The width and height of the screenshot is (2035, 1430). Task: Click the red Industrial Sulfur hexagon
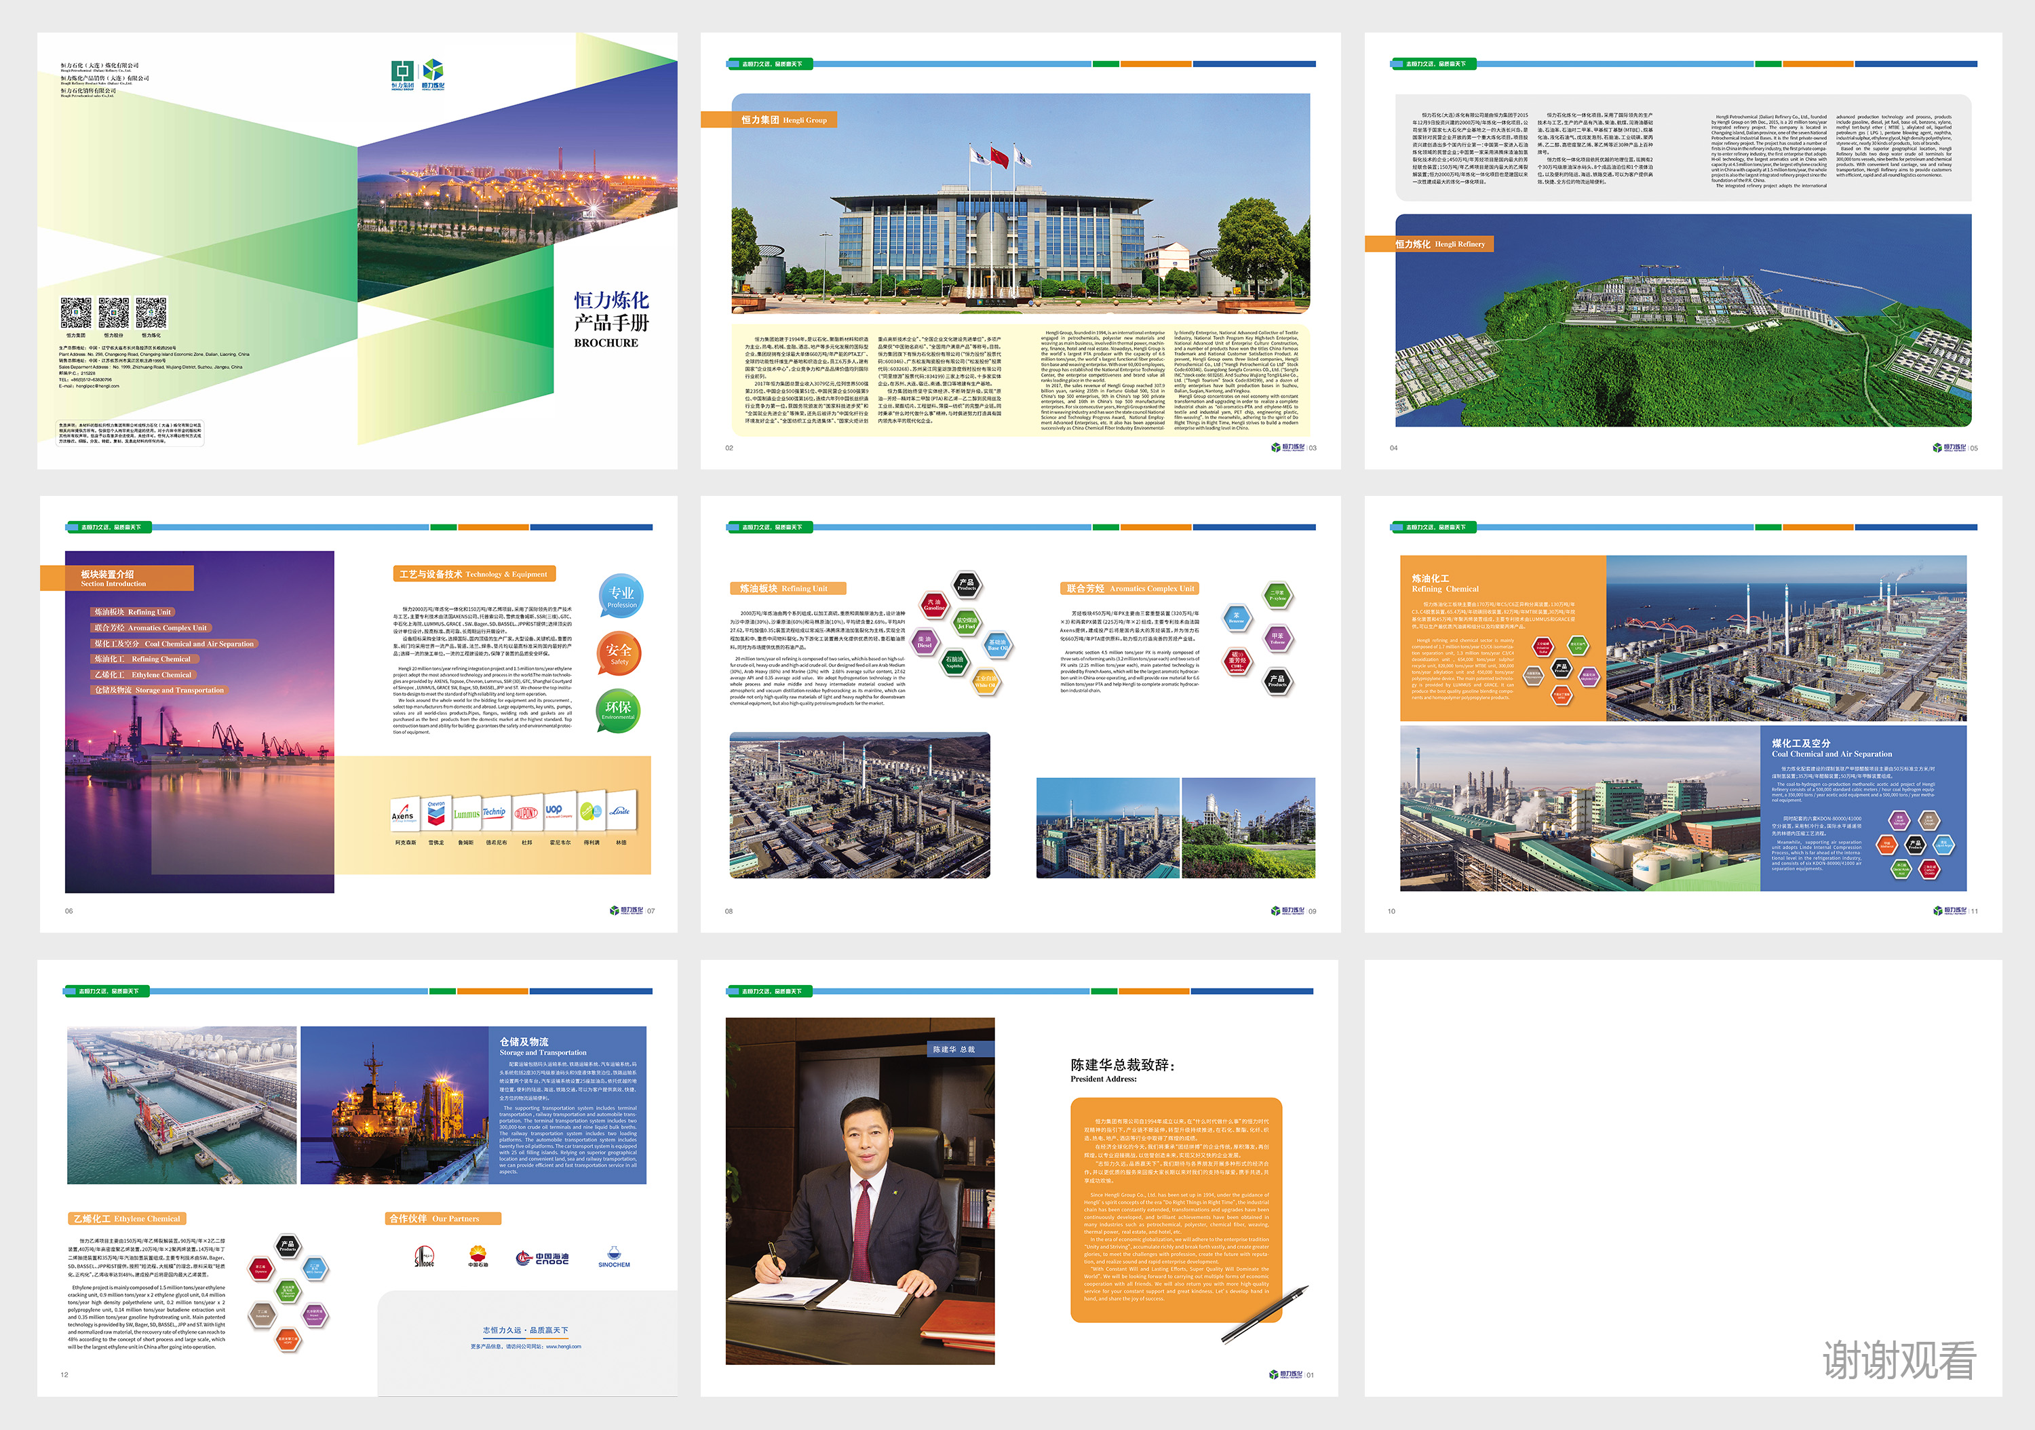(x=1543, y=647)
